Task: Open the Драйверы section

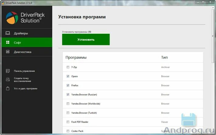Action: click(x=27, y=33)
